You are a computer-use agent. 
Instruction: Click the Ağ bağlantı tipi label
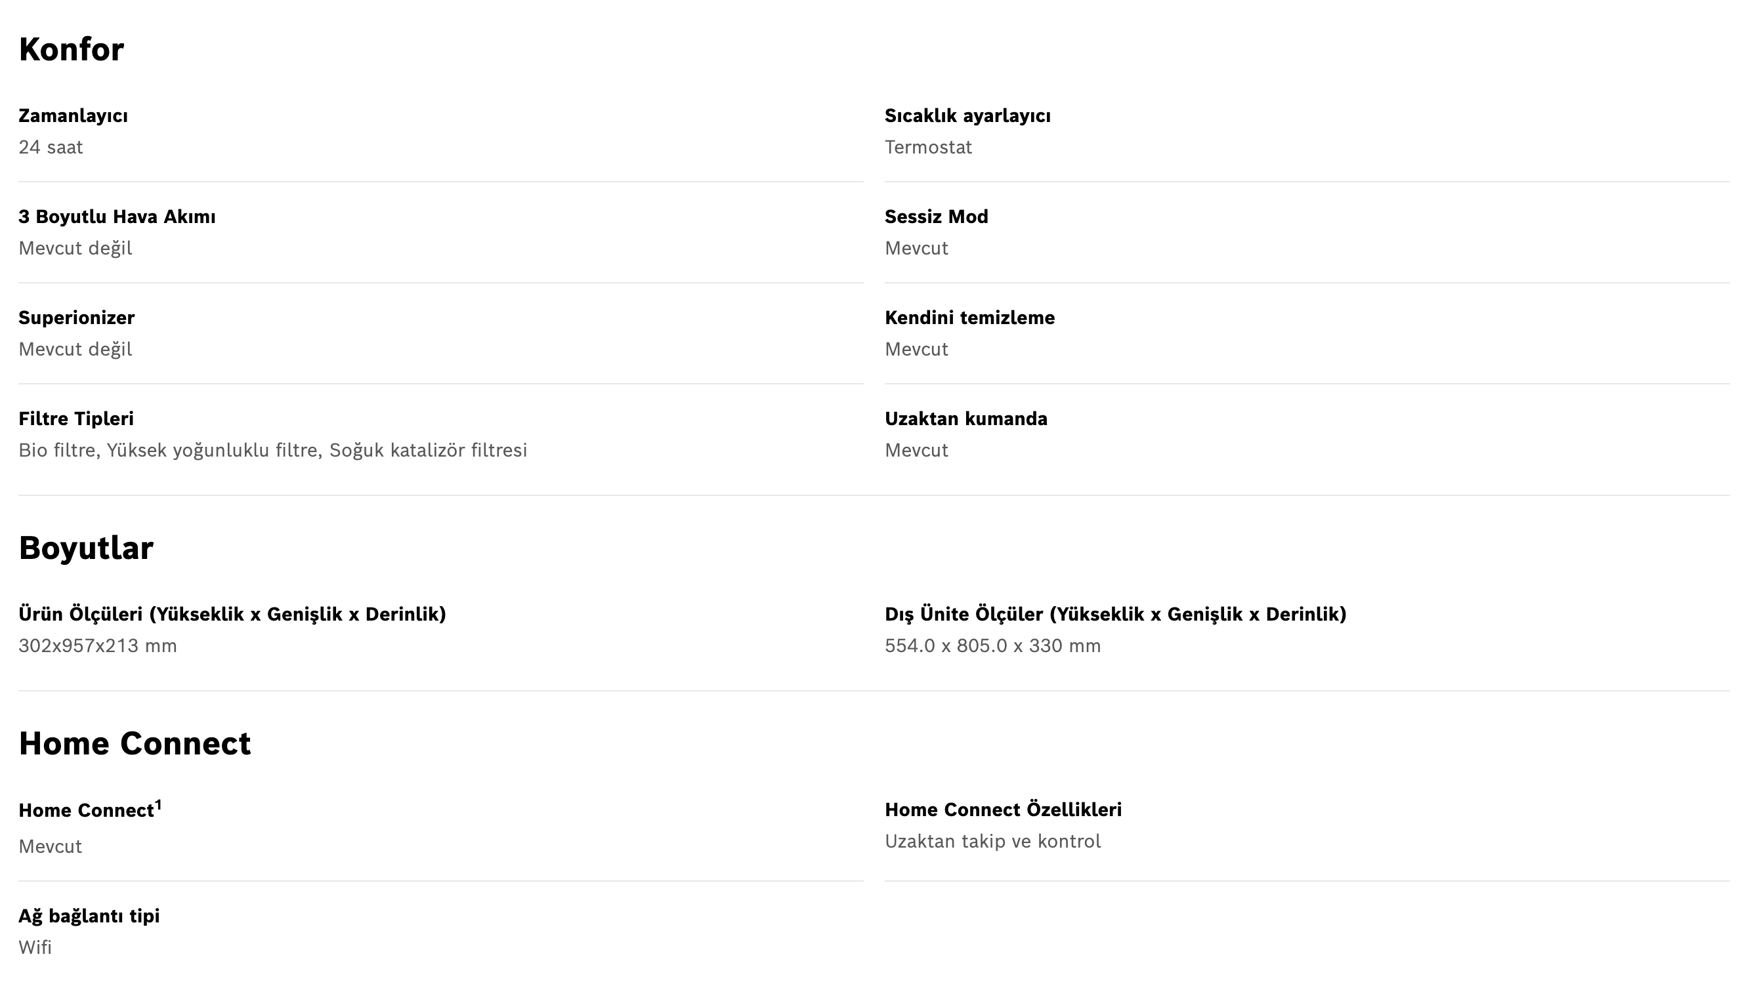click(89, 916)
